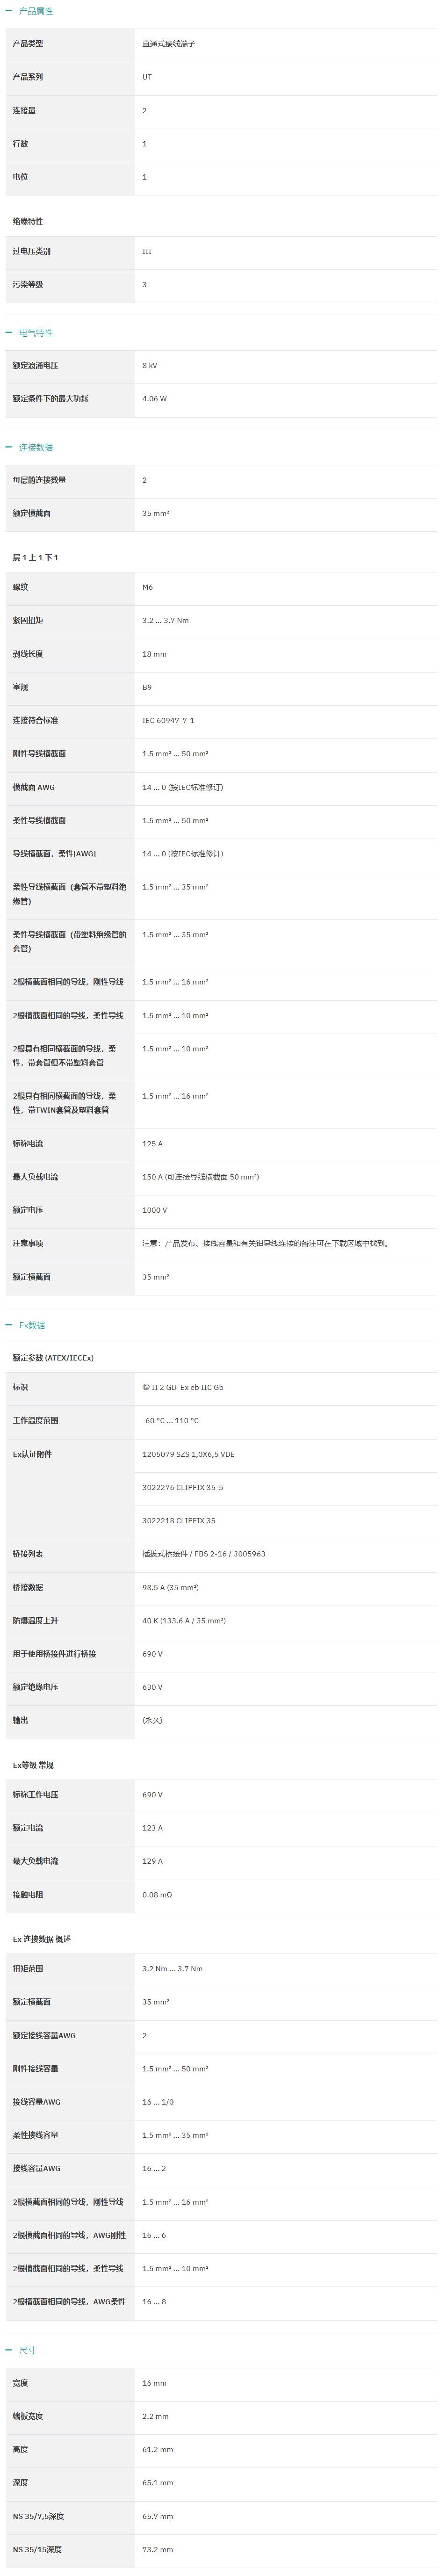Select the NS 35/7,5 depth value 65.7 mm
The width and height of the screenshot is (440, 2576).
[x=158, y=2517]
